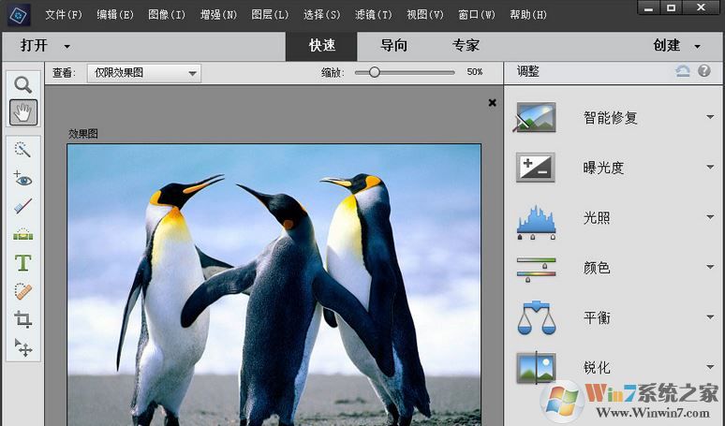The image size is (725, 426).
Task: Open the 编辑(E) menu
Action: click(x=115, y=15)
